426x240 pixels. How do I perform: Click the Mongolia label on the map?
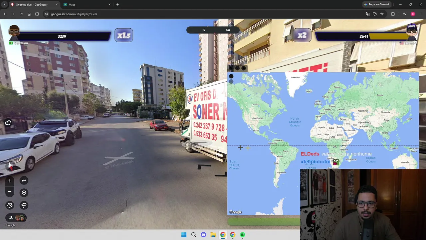(x=385, y=112)
